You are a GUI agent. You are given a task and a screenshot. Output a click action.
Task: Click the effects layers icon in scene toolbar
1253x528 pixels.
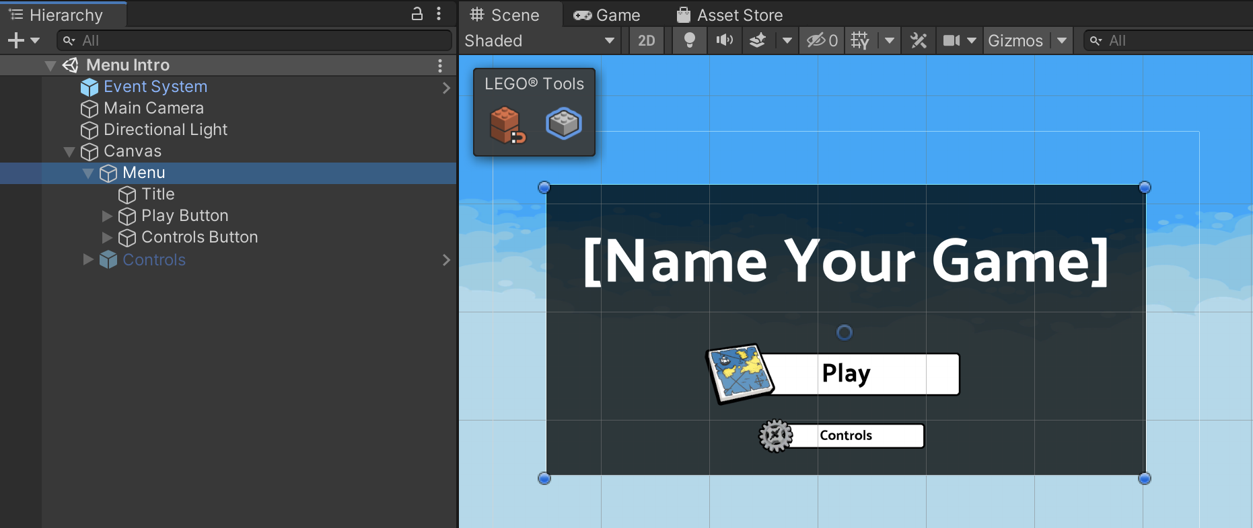(x=758, y=41)
